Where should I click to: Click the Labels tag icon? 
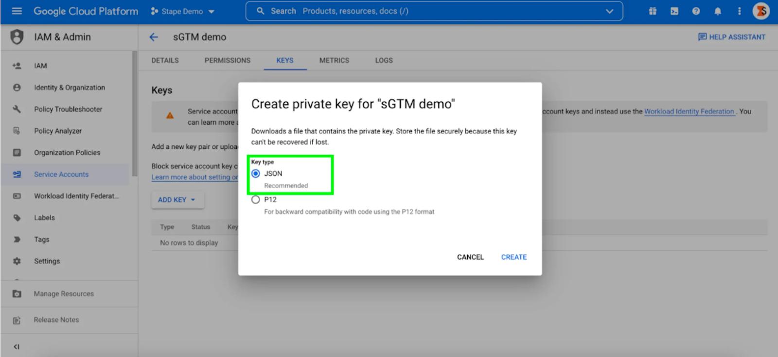(17, 217)
